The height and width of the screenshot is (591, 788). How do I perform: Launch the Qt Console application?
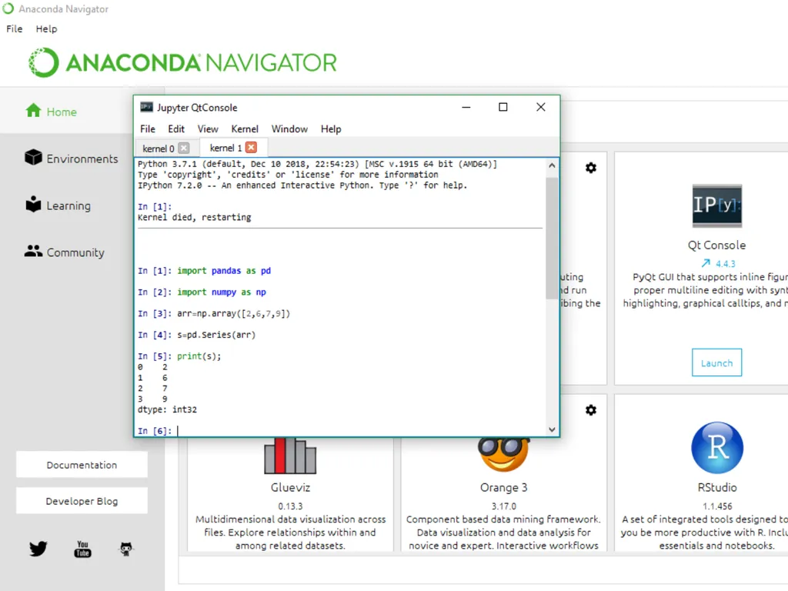716,363
